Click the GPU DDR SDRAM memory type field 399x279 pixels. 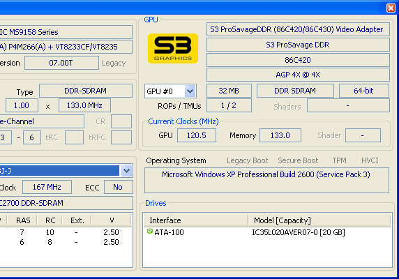coord(295,91)
